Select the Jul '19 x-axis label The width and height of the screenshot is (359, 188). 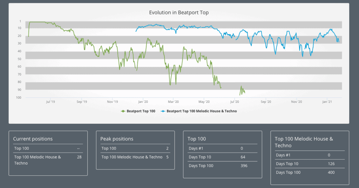50,102
